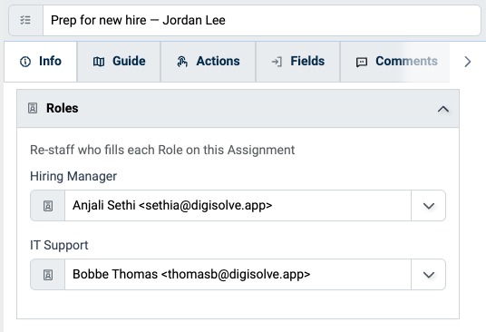The height and width of the screenshot is (332, 486).
Task: Click the Guide tab map icon
Action: click(99, 62)
